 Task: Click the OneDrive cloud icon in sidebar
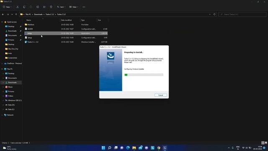tap(5, 63)
